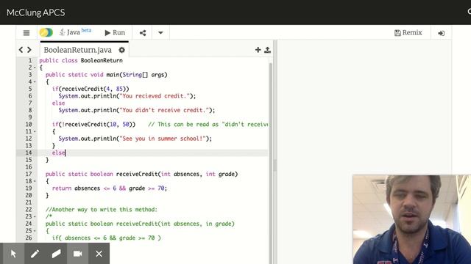Click receiveCredit method signature on line 17

pyautogui.click(x=141, y=175)
